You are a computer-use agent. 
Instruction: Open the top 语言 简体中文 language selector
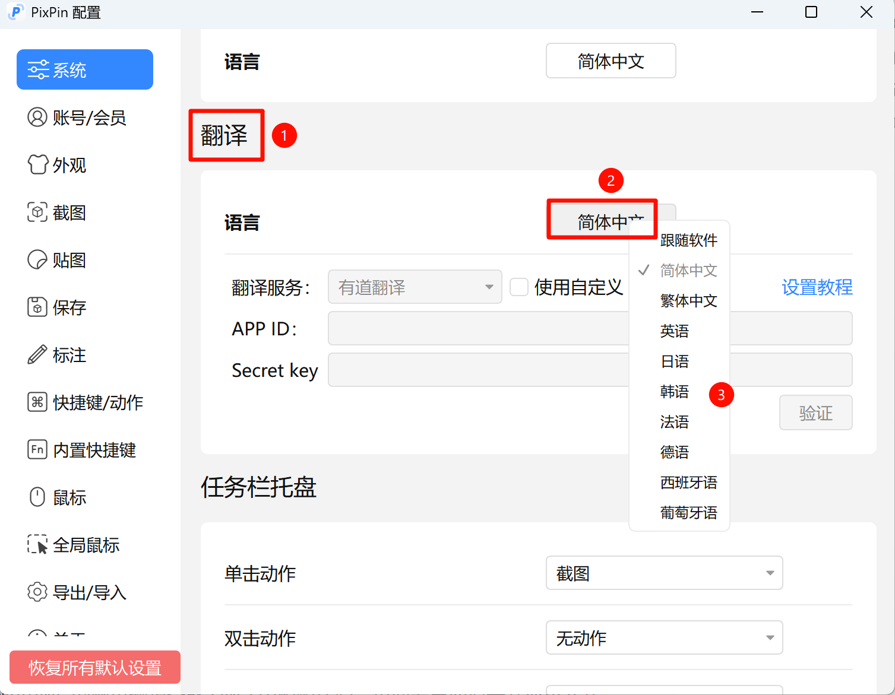pos(611,61)
